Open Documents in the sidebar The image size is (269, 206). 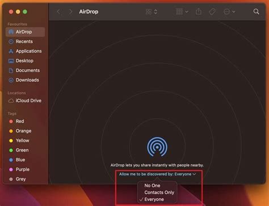25,70
